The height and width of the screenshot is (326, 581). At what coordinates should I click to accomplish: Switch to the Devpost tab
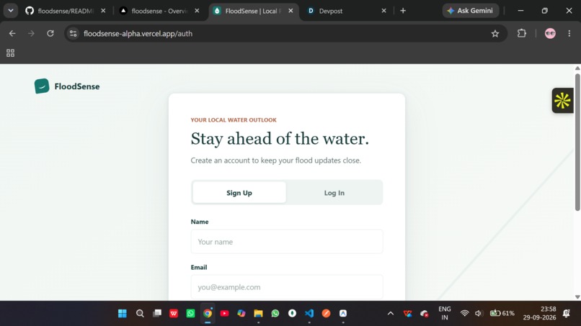coord(331,11)
